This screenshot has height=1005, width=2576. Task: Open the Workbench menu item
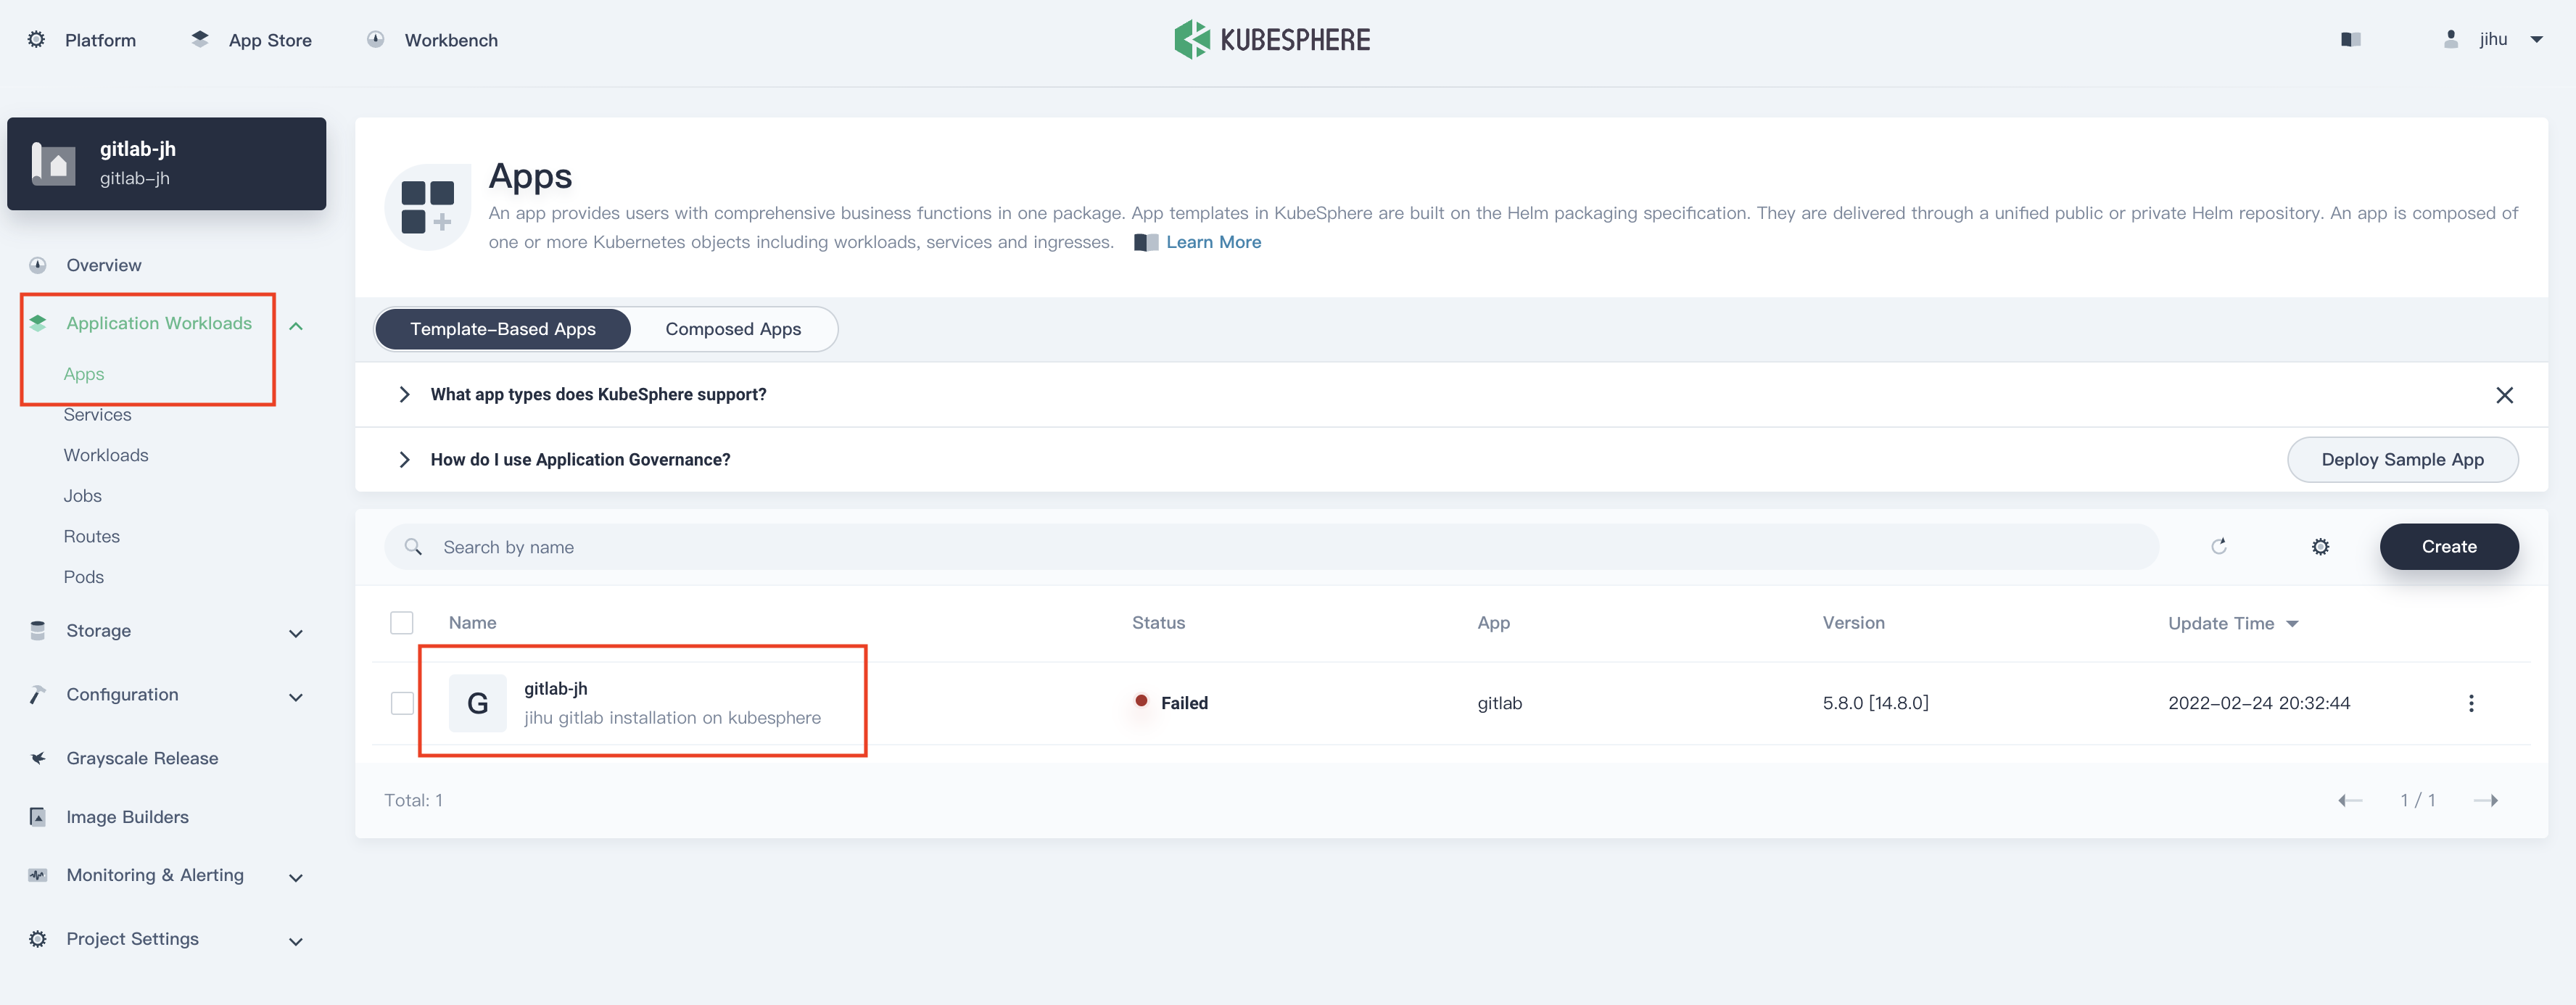click(451, 40)
